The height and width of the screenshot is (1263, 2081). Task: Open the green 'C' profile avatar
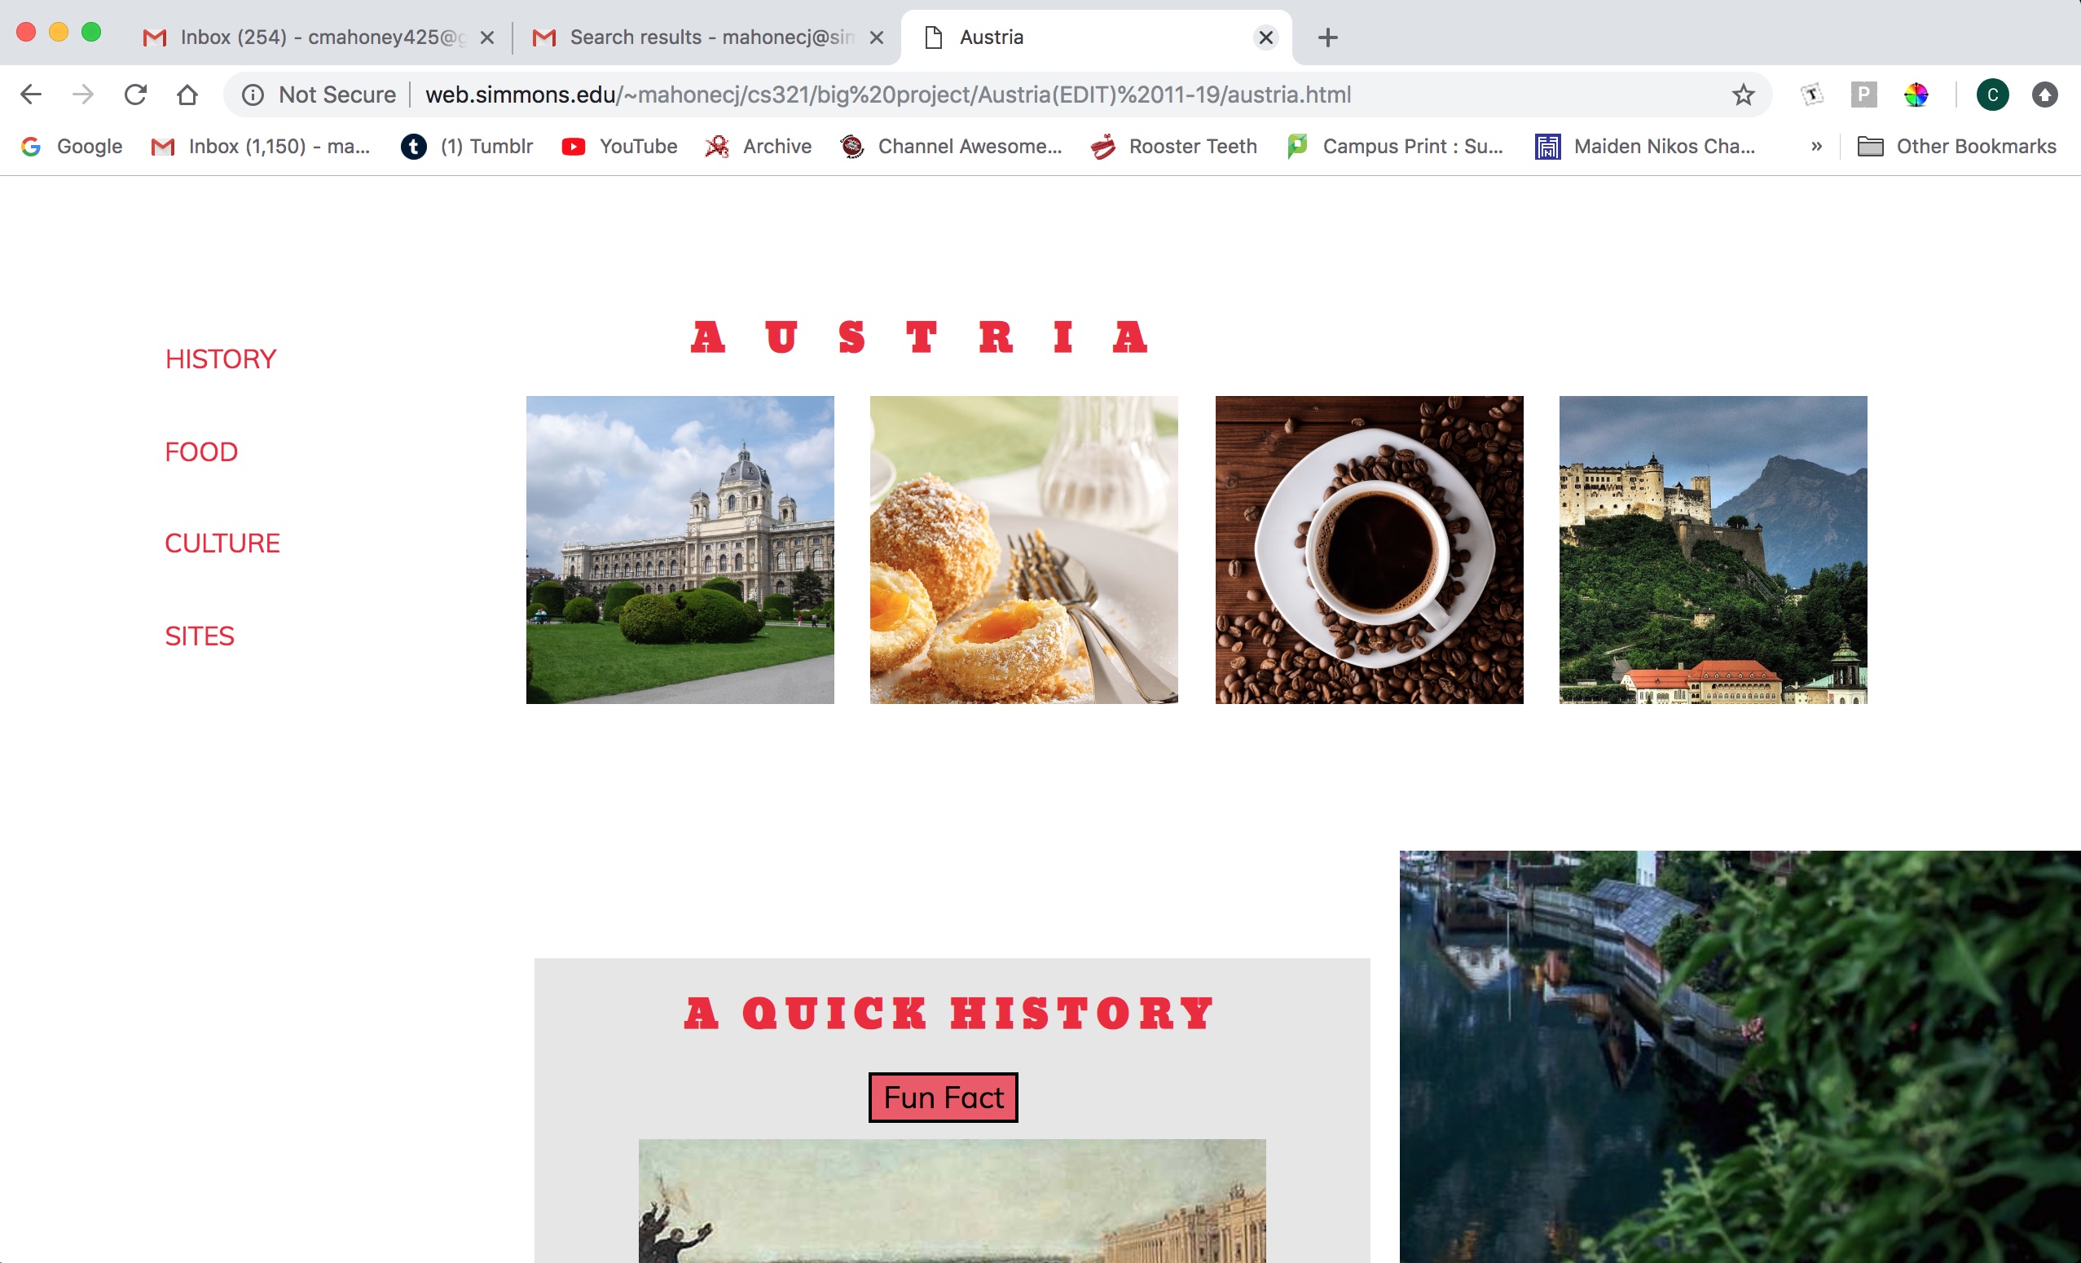1991,95
